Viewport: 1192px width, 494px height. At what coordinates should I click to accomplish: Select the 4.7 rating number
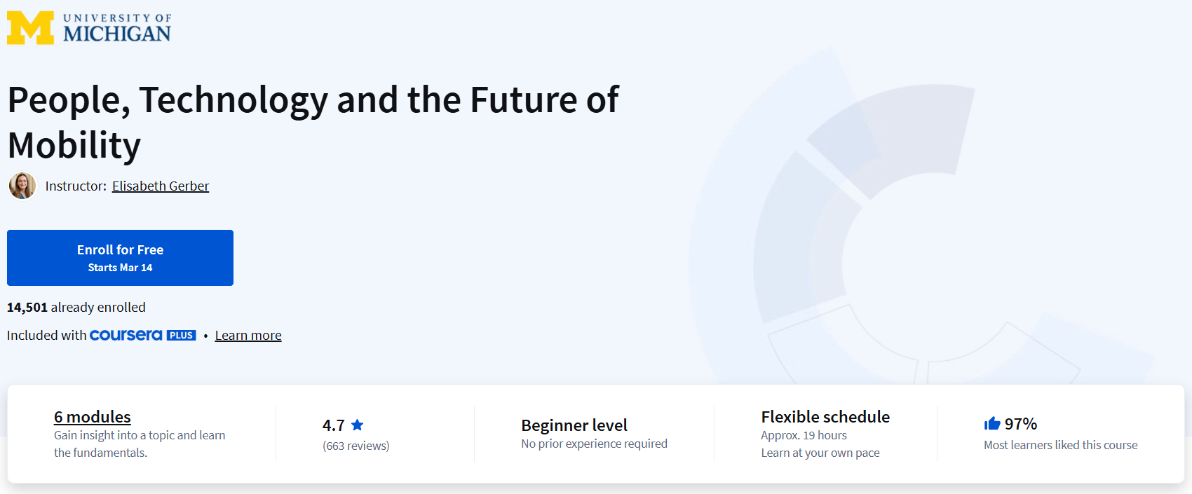click(334, 425)
